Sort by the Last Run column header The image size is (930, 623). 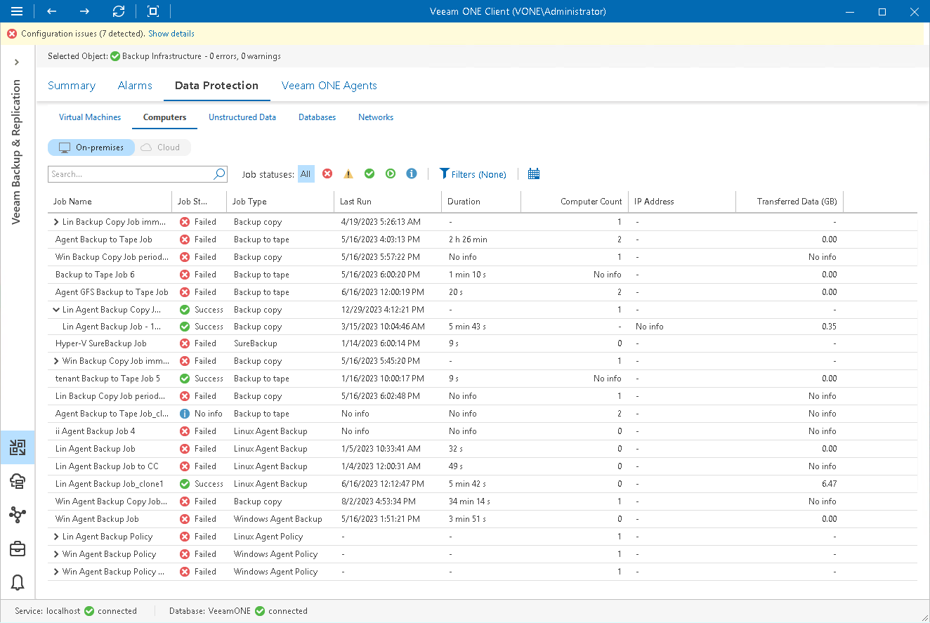click(388, 202)
